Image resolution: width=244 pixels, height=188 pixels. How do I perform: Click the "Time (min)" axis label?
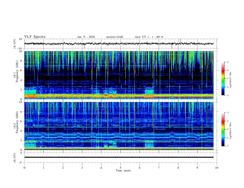123,170
